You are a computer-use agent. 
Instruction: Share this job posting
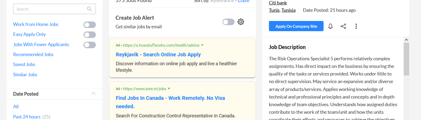point(343,26)
